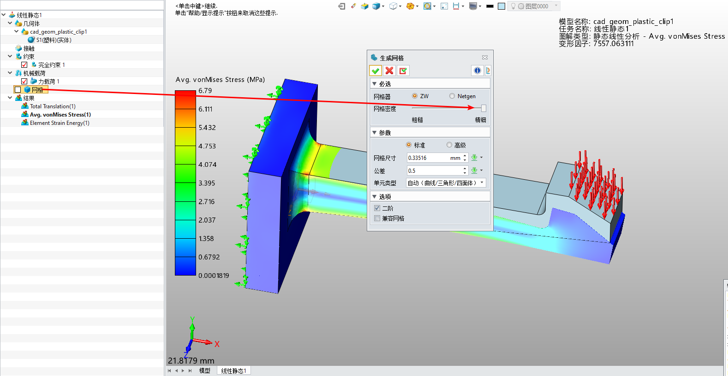This screenshot has width=728, height=376.
Task: Click the blue info help icon
Action: tap(477, 70)
